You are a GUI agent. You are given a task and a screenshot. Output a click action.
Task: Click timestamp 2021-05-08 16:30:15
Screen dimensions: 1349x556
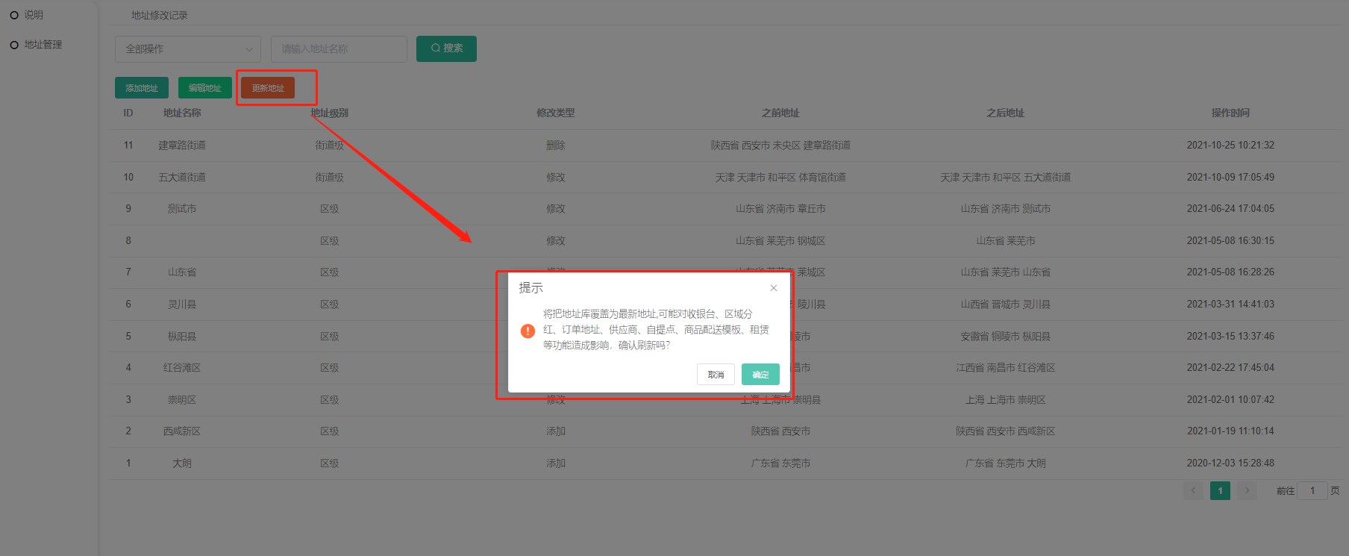click(x=1230, y=241)
